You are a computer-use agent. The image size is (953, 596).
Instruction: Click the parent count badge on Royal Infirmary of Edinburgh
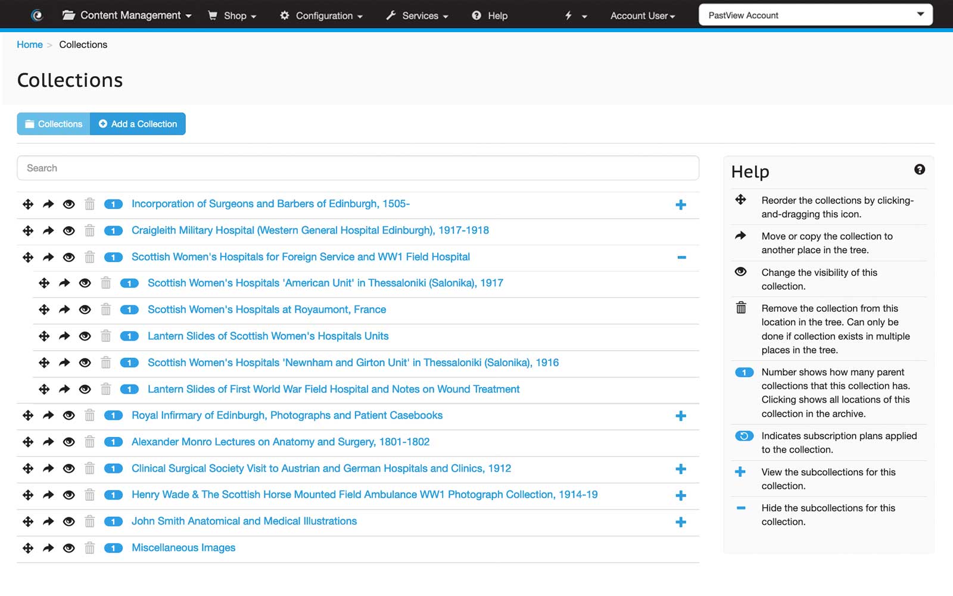[113, 416]
